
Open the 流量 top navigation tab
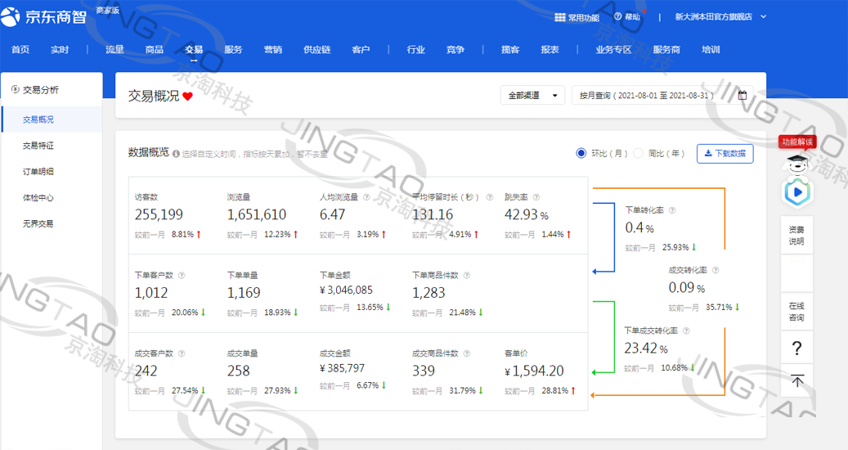pos(114,50)
